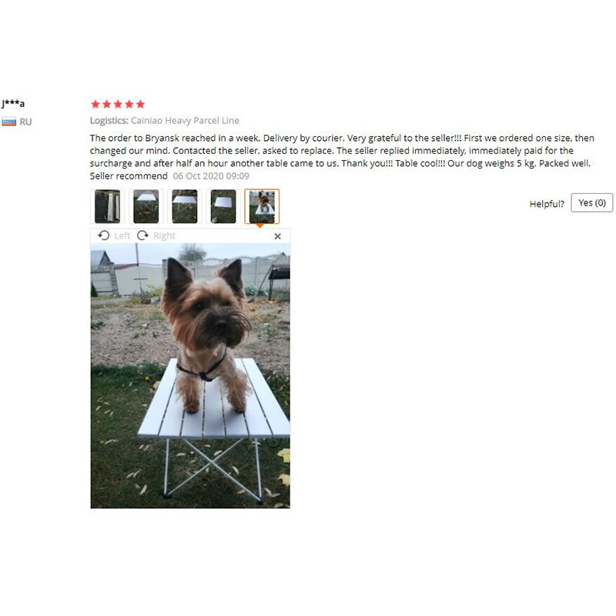Click the enlarged photo of the dog on the table
616x616 pixels.
(190, 376)
